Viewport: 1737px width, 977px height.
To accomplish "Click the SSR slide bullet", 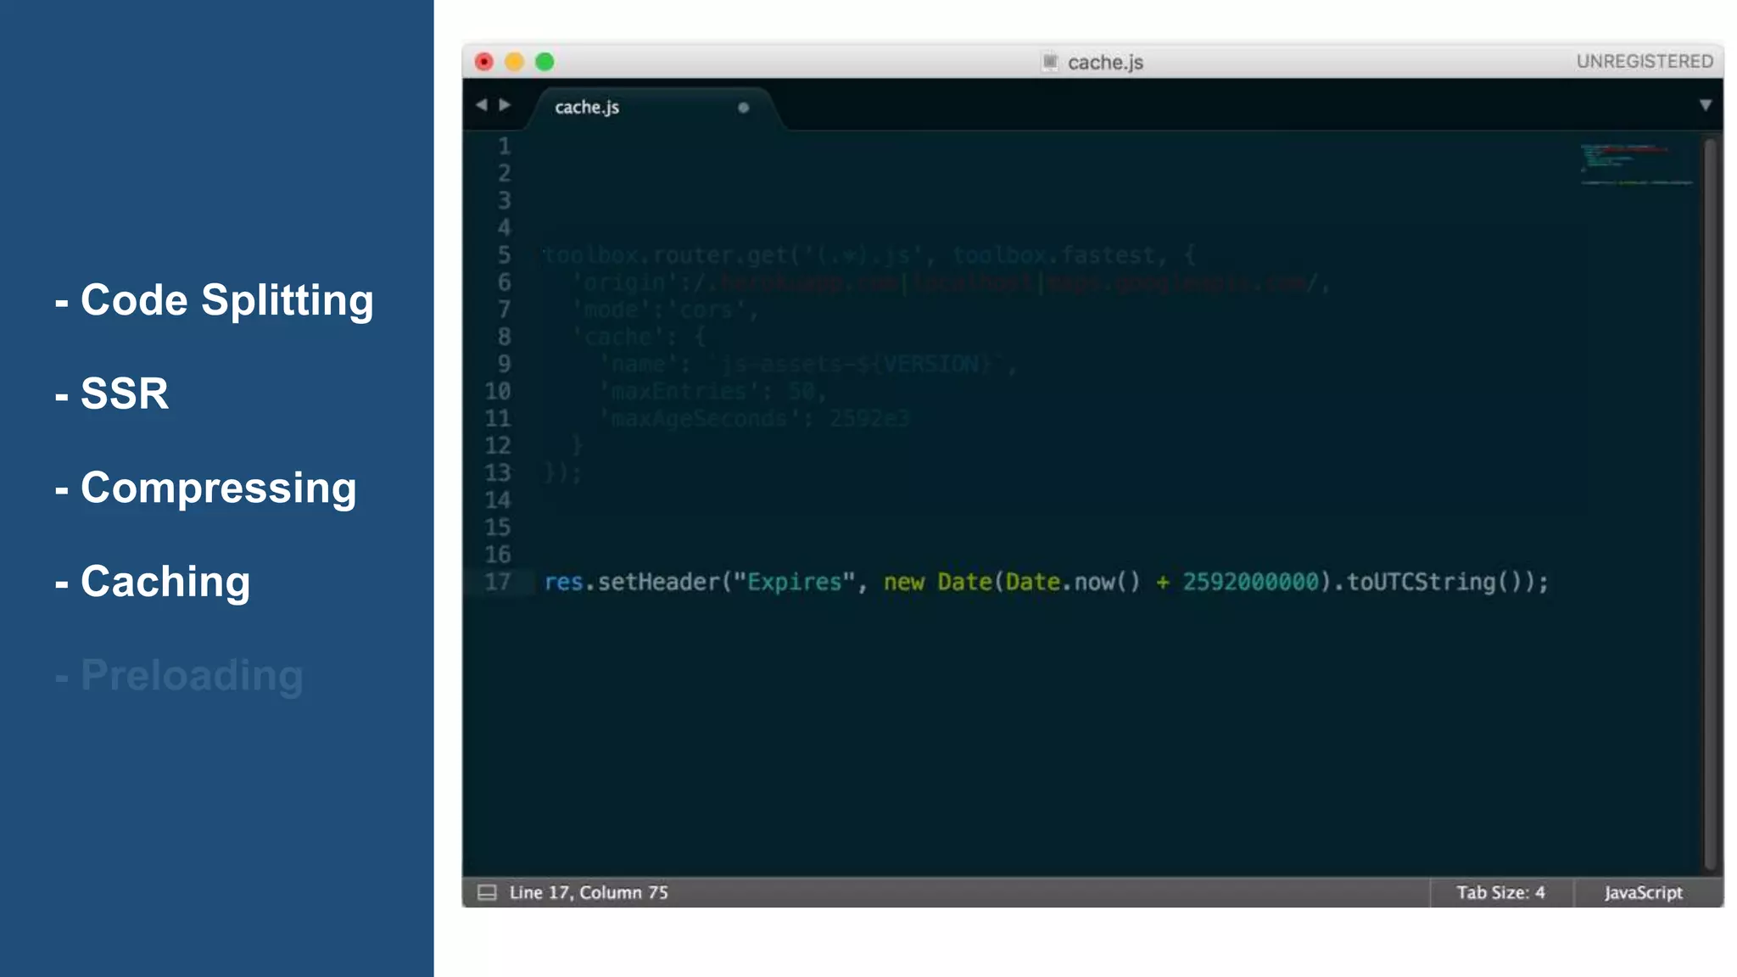I will pos(112,394).
